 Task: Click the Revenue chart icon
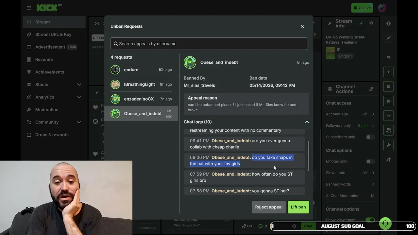click(x=29, y=59)
